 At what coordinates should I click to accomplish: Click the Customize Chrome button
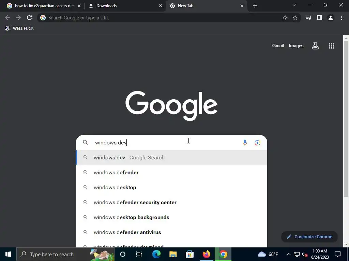pyautogui.click(x=309, y=237)
